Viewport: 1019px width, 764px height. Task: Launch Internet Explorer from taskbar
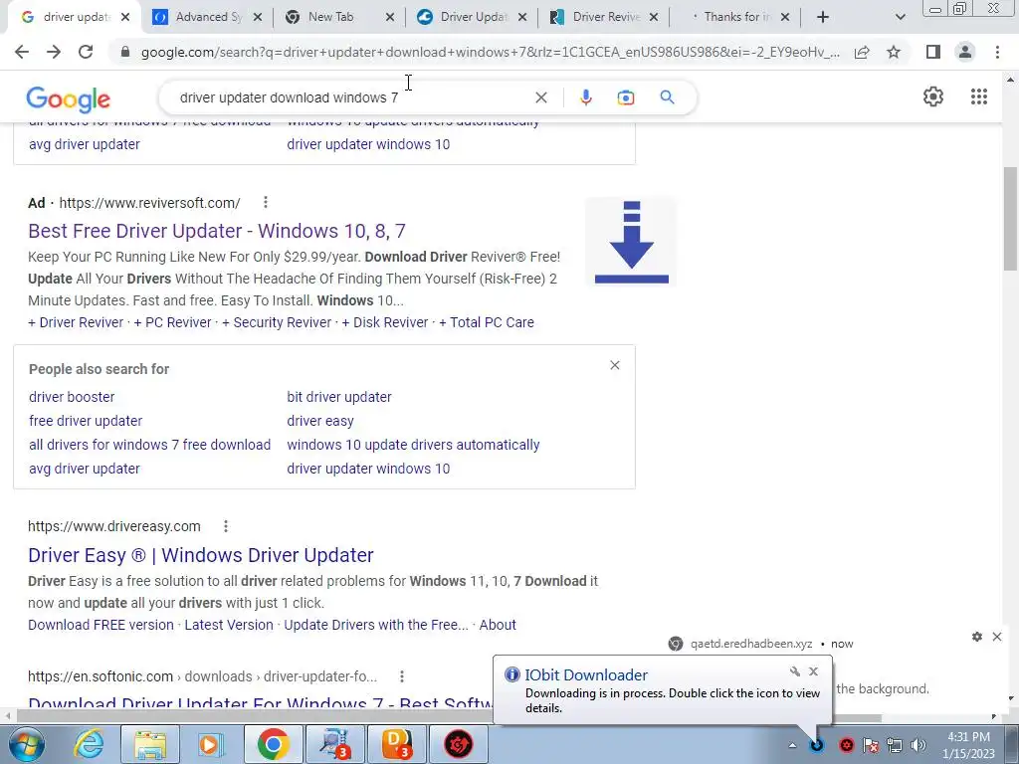point(89,744)
